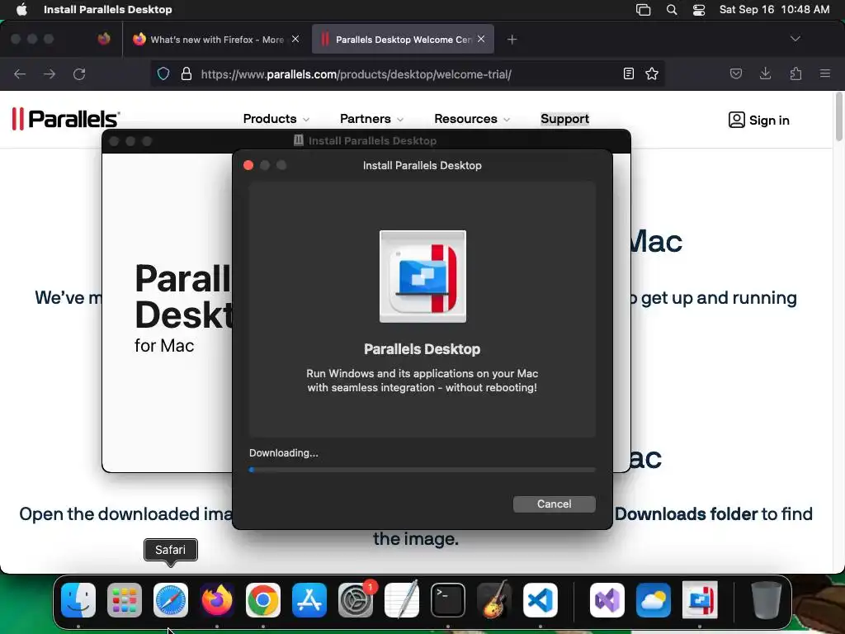845x634 pixels.
Task: Open Firefox application hamburger menu
Action: (x=825, y=73)
